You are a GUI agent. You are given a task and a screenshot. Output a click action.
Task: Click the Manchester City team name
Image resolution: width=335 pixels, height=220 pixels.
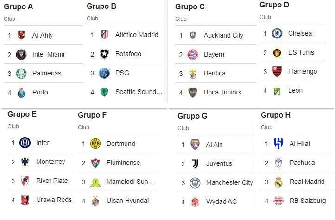click(229, 182)
